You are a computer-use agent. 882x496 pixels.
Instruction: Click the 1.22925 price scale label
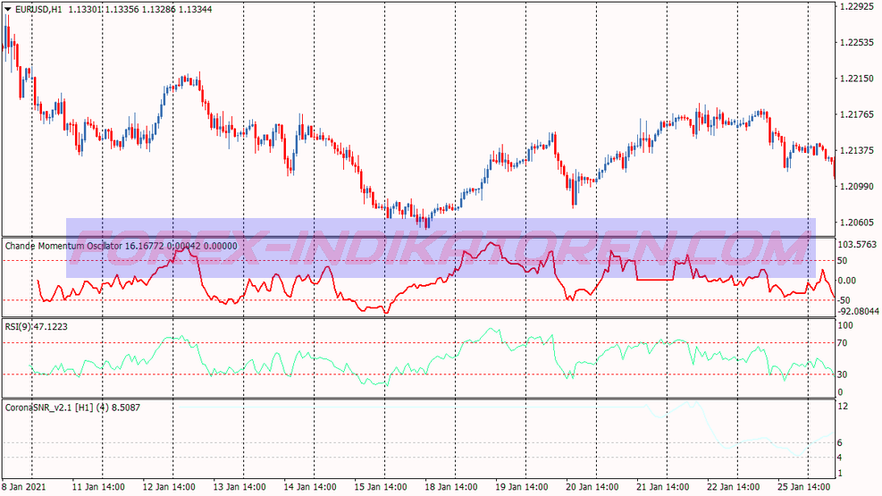857,7
